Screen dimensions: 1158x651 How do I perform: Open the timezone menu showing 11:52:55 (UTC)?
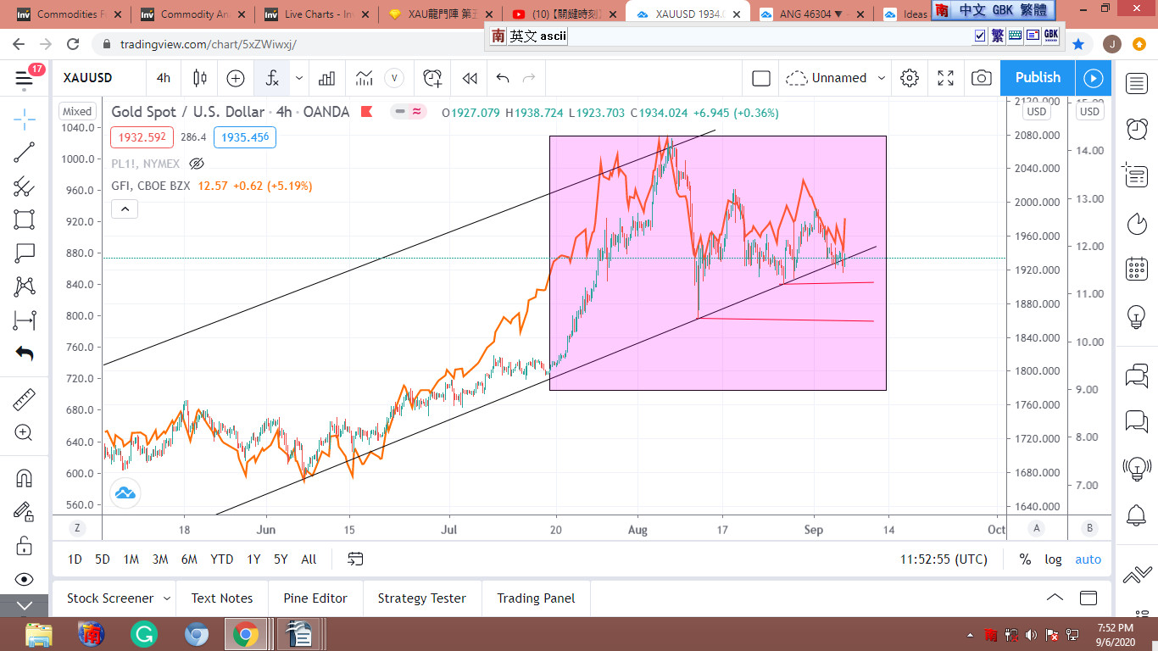click(x=944, y=559)
